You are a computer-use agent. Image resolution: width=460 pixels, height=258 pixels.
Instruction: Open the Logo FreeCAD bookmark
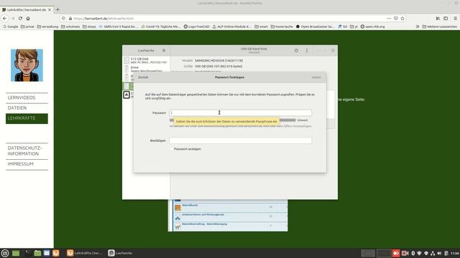tap(196, 27)
